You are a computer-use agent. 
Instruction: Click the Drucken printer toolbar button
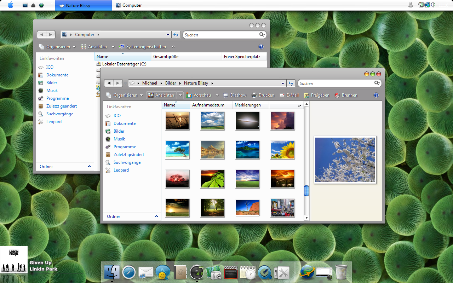pyautogui.click(x=263, y=95)
